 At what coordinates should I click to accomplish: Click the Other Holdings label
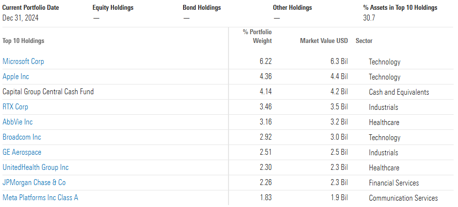pos(292,8)
